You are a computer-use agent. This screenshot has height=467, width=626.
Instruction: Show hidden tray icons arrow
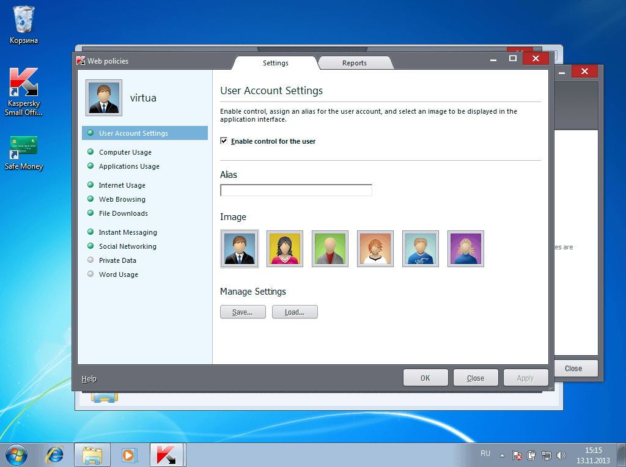(x=503, y=455)
